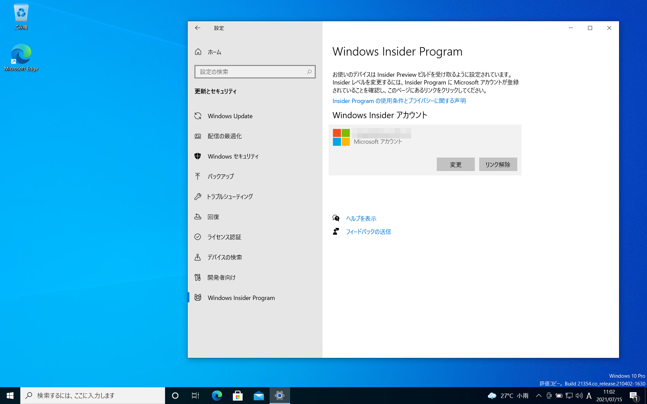Click the ライセンス認証 checkmark icon
This screenshot has height=404, width=647.
[198, 237]
